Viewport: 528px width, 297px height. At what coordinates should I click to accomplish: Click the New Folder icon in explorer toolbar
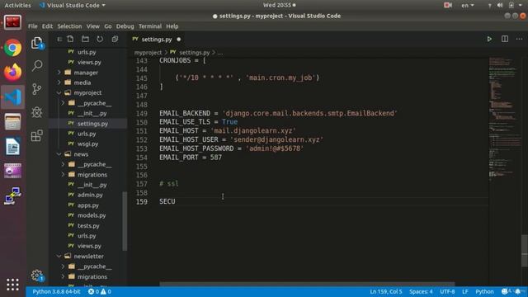85,39
